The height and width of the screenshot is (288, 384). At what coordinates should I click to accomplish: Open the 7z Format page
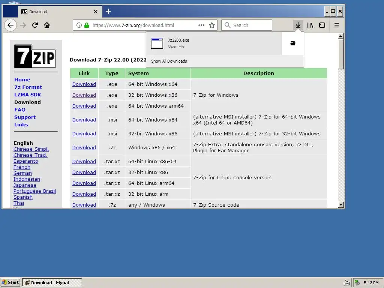[x=28, y=87]
